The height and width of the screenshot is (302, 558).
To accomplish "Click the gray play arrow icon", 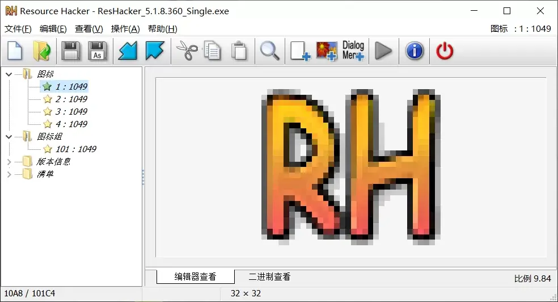I will (x=383, y=51).
